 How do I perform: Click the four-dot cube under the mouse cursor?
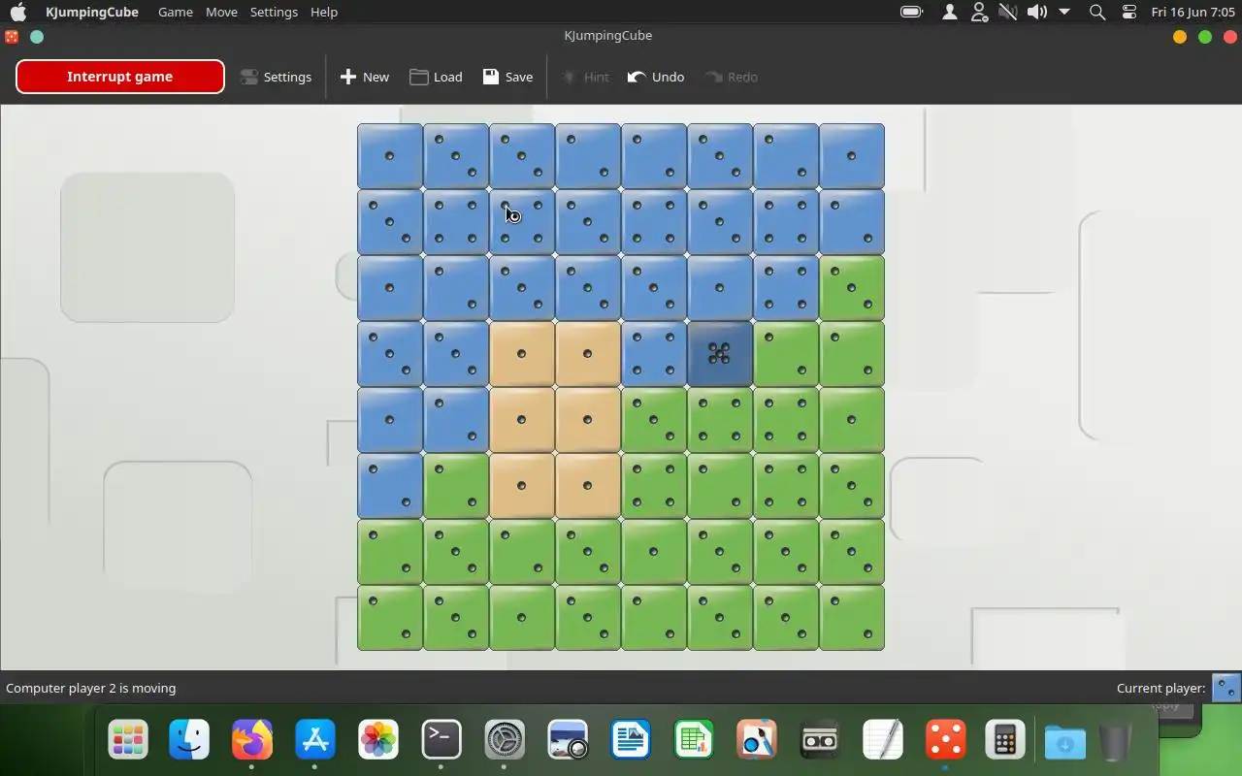(522, 222)
